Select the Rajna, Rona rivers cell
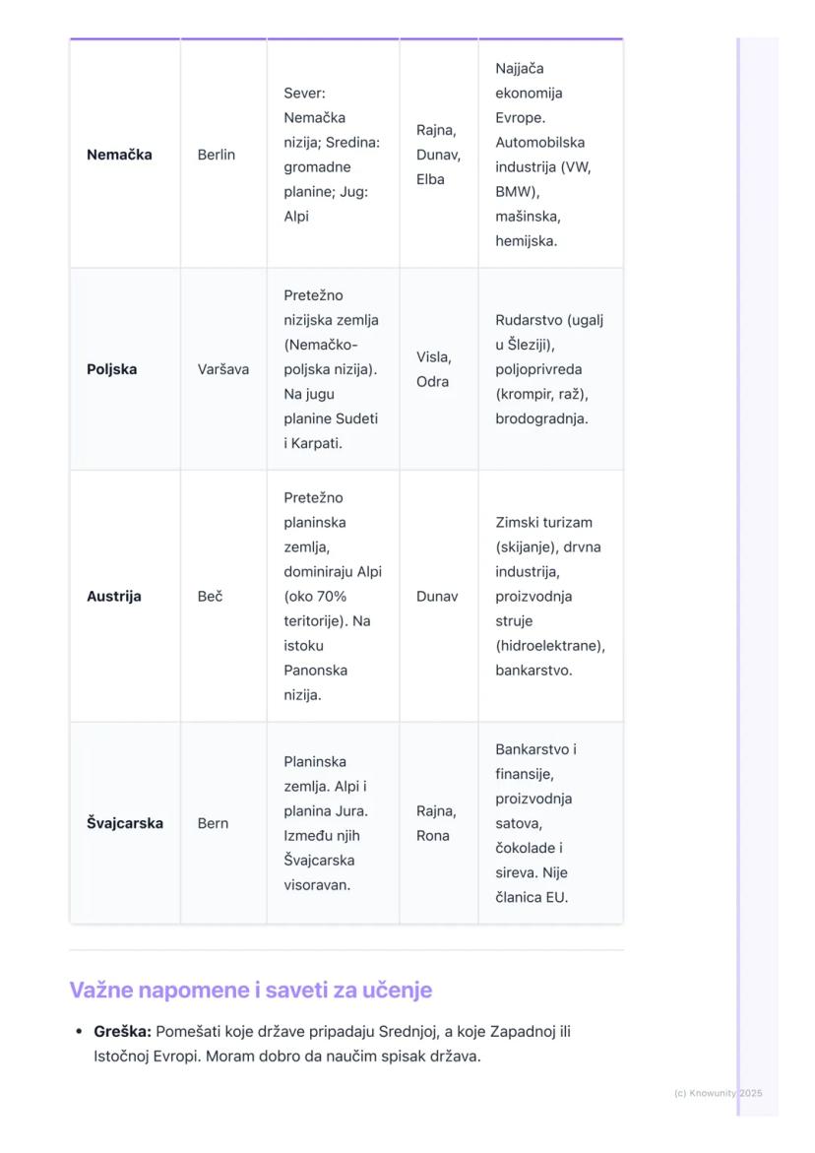The height and width of the screenshot is (1153, 815). click(x=436, y=823)
